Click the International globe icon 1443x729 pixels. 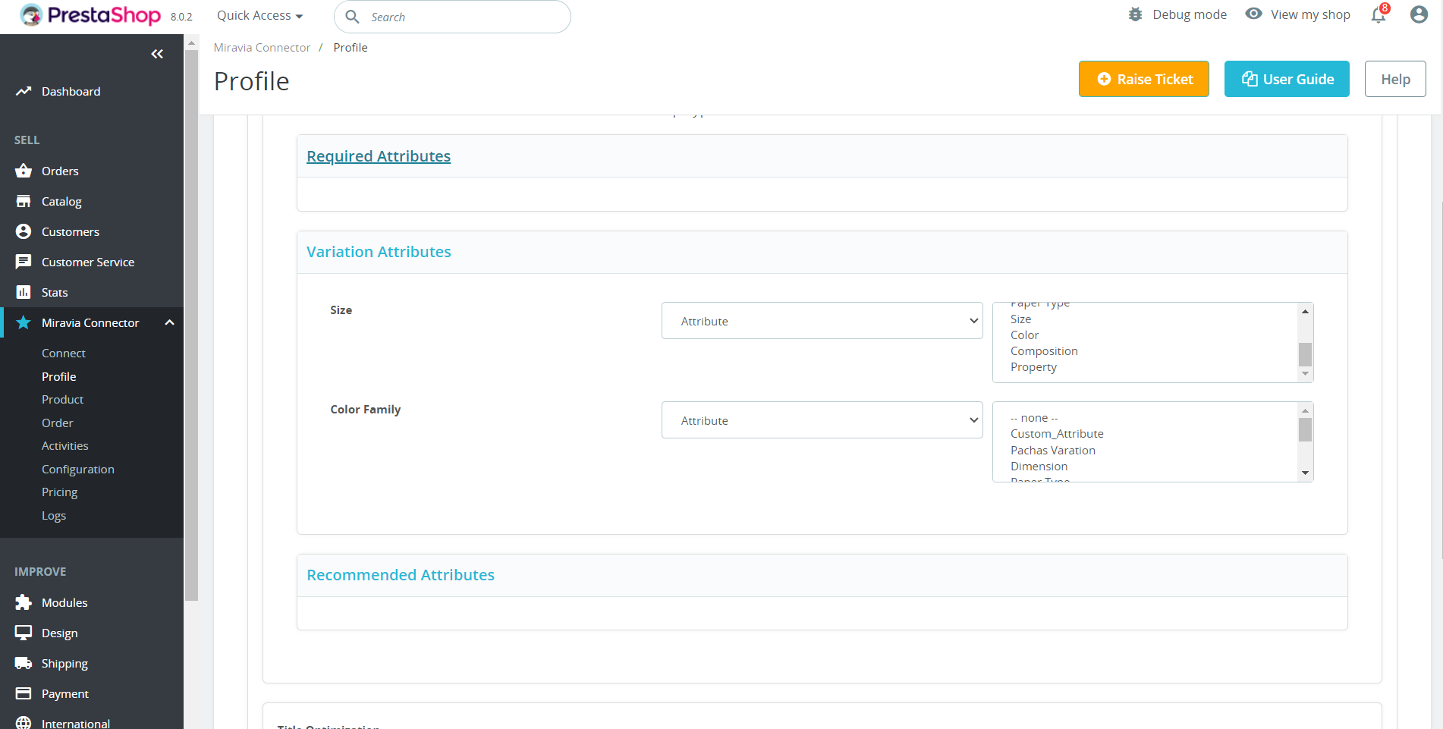pyautogui.click(x=24, y=724)
